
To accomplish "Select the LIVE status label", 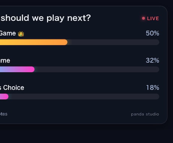I will point(153,18).
